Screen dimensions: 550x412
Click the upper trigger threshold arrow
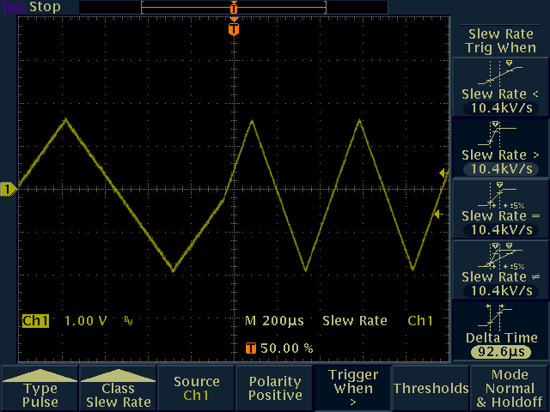pos(443,173)
